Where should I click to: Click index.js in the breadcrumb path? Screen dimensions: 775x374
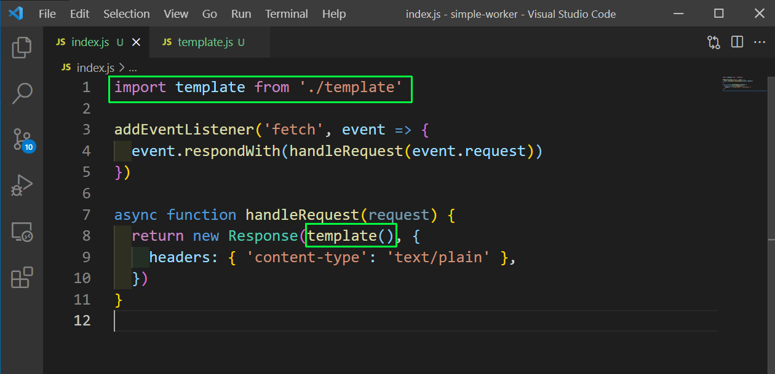click(x=95, y=68)
